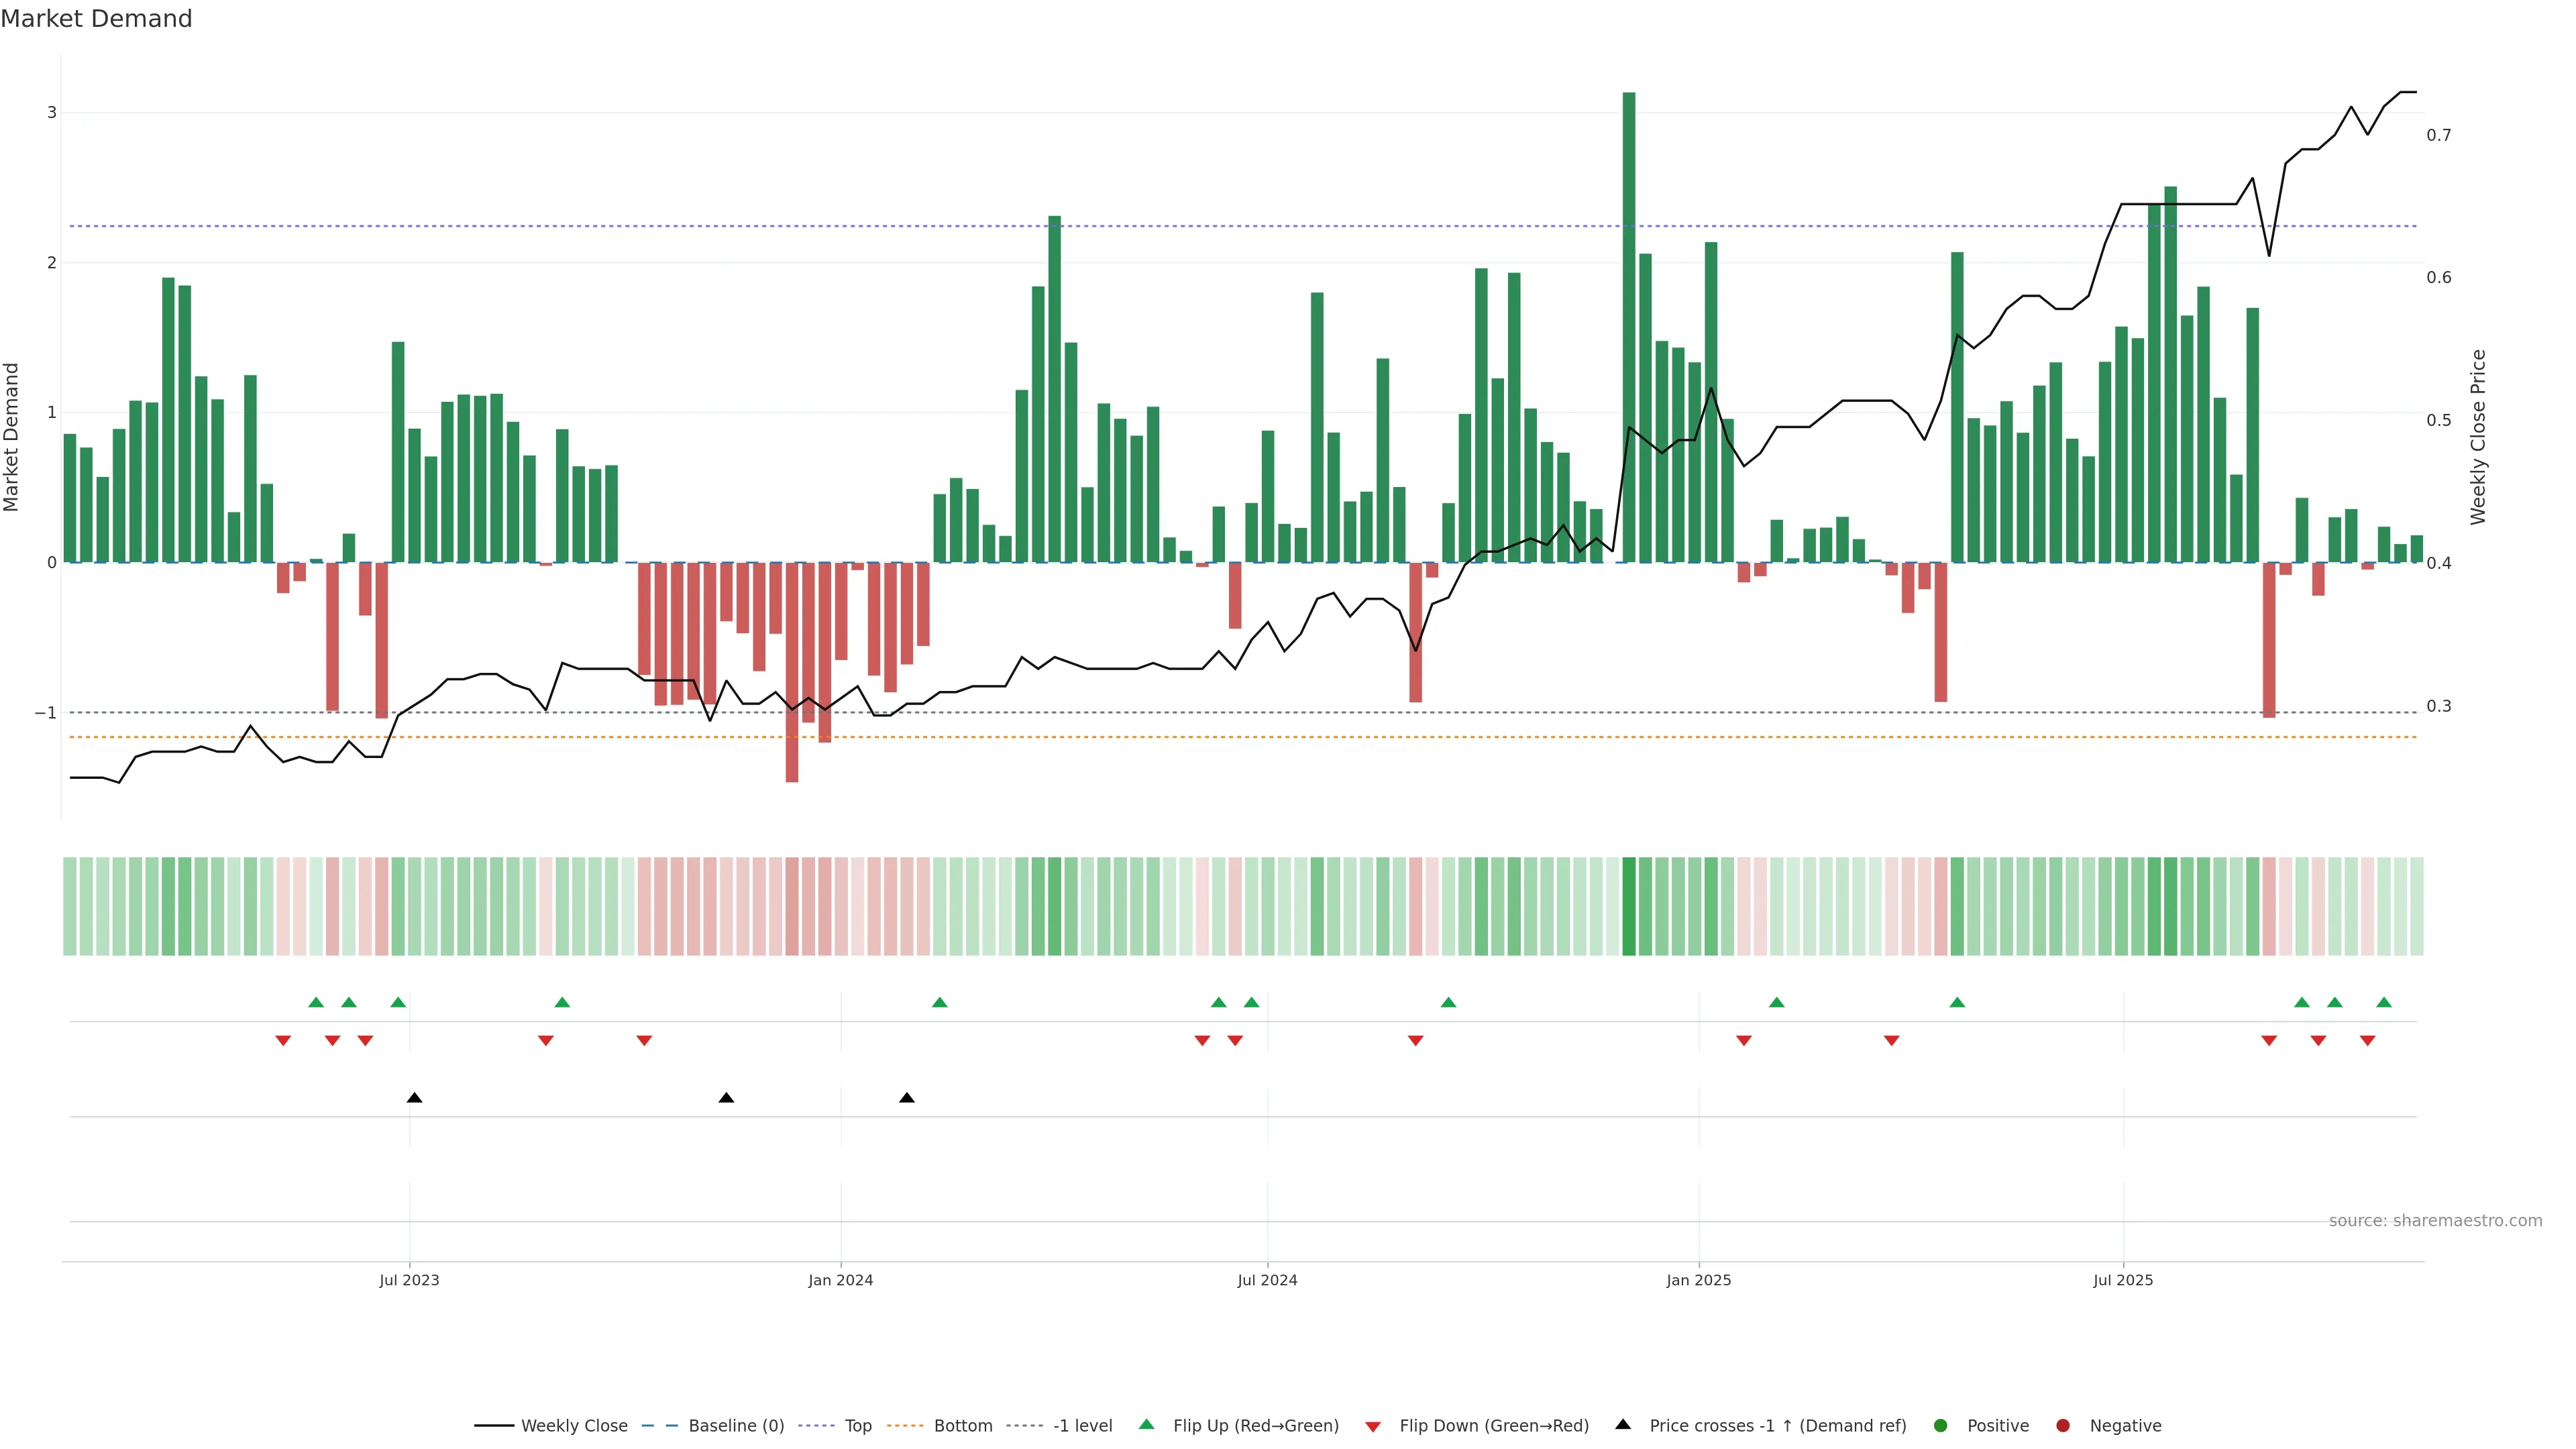Click the darkest green heatmap strip cell
This screenshot has width=2576, height=1449.
(x=1629, y=906)
